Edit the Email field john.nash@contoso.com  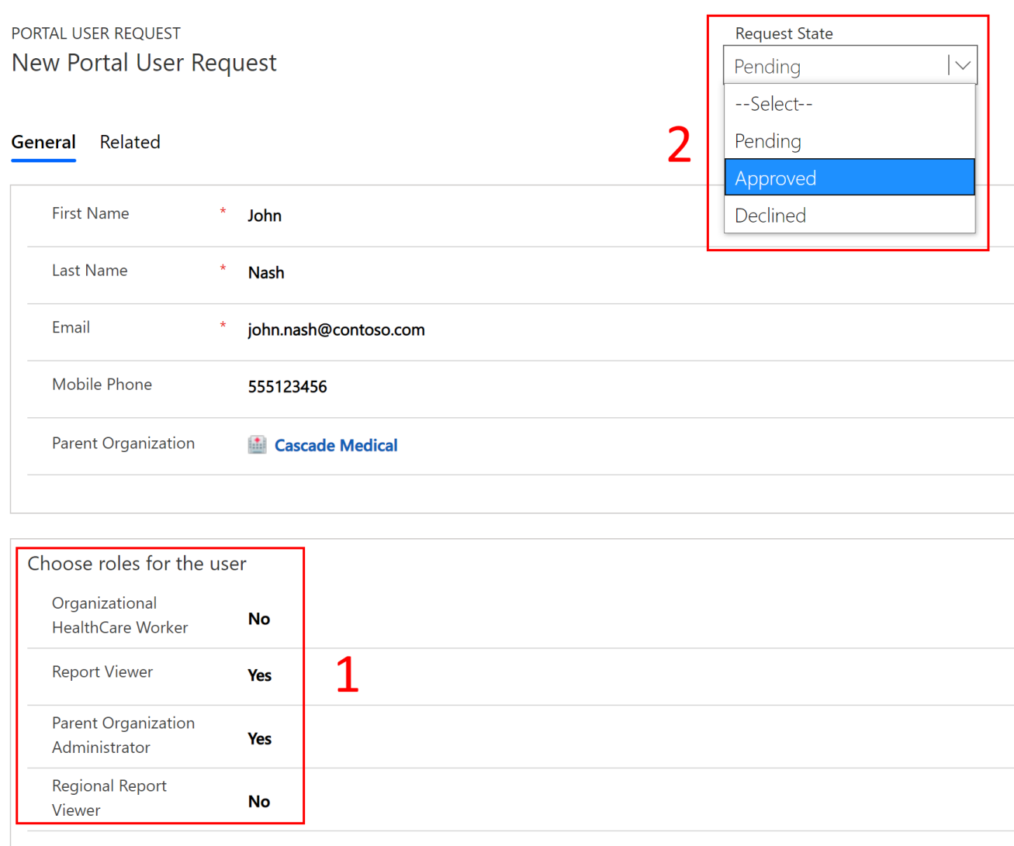(x=336, y=330)
